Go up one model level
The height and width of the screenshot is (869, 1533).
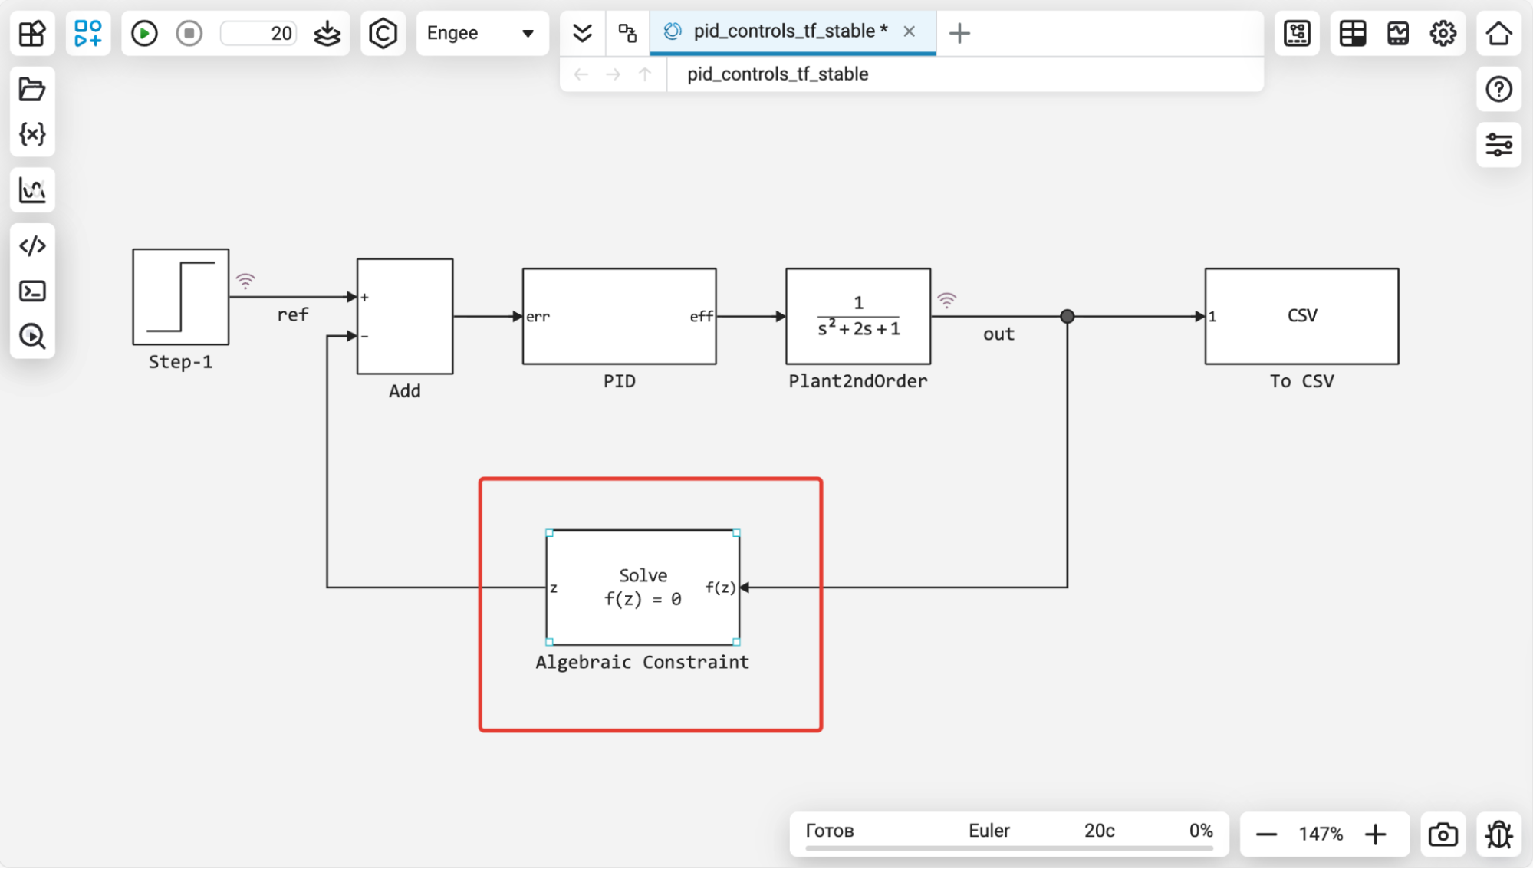pos(645,74)
